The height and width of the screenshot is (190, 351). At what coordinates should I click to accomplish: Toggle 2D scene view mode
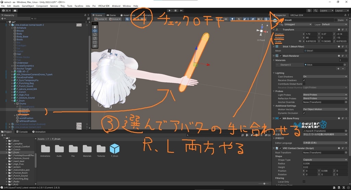[226, 19]
